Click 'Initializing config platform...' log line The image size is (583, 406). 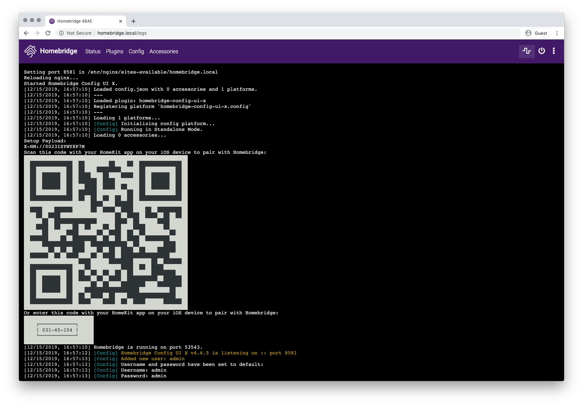point(119,124)
